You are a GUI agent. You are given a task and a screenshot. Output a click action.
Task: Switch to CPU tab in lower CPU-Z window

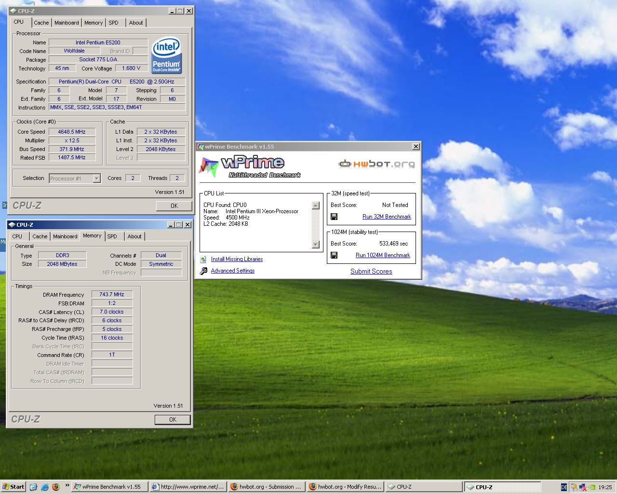point(17,236)
